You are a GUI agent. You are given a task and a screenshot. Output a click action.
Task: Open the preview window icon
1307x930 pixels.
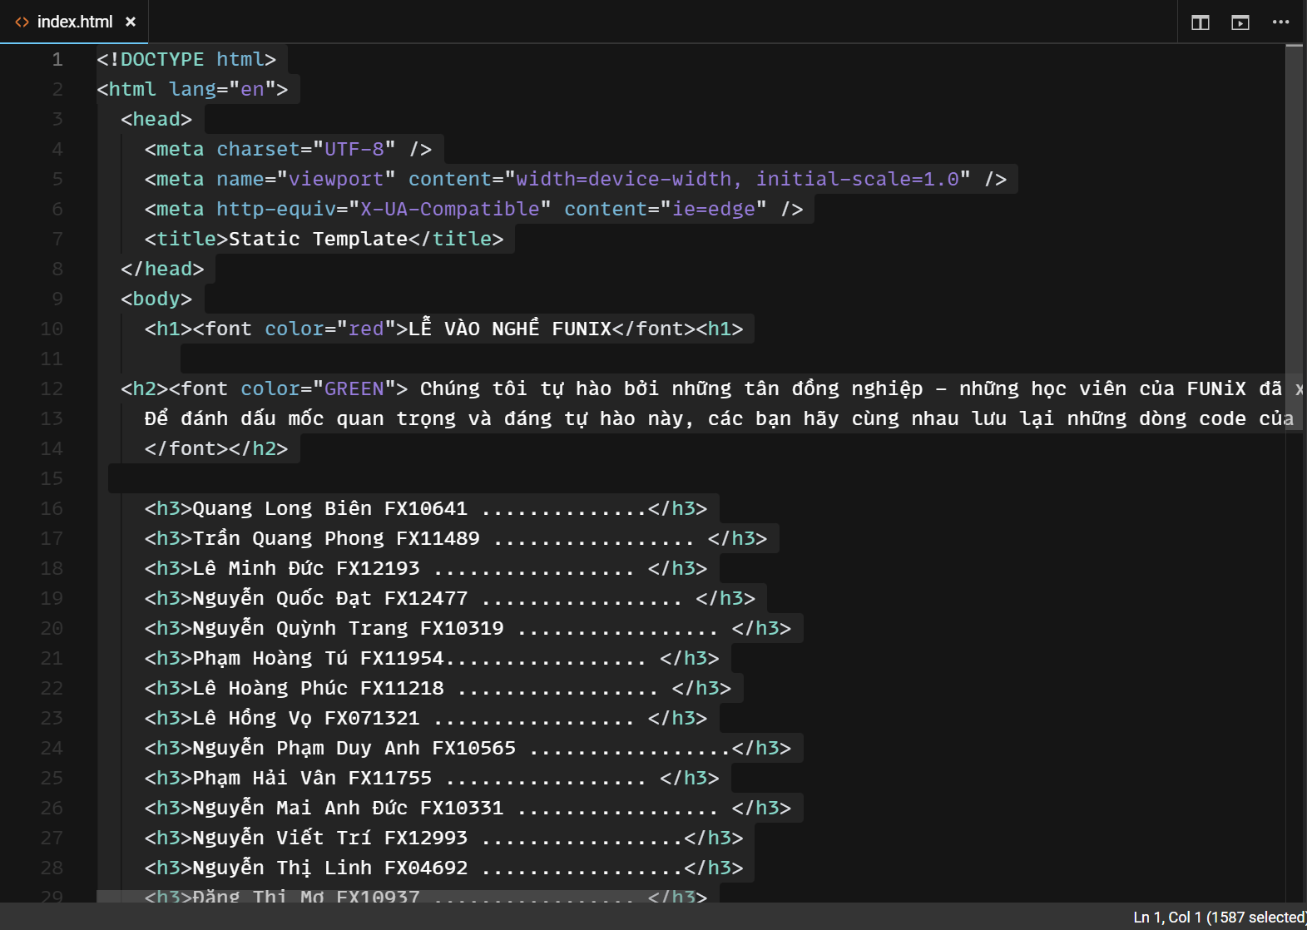click(1240, 22)
